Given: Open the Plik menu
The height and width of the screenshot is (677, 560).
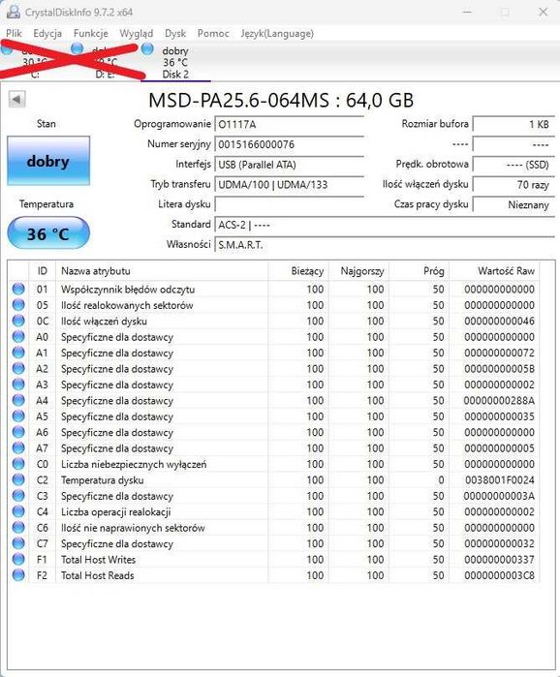Looking at the screenshot, I should click(14, 33).
